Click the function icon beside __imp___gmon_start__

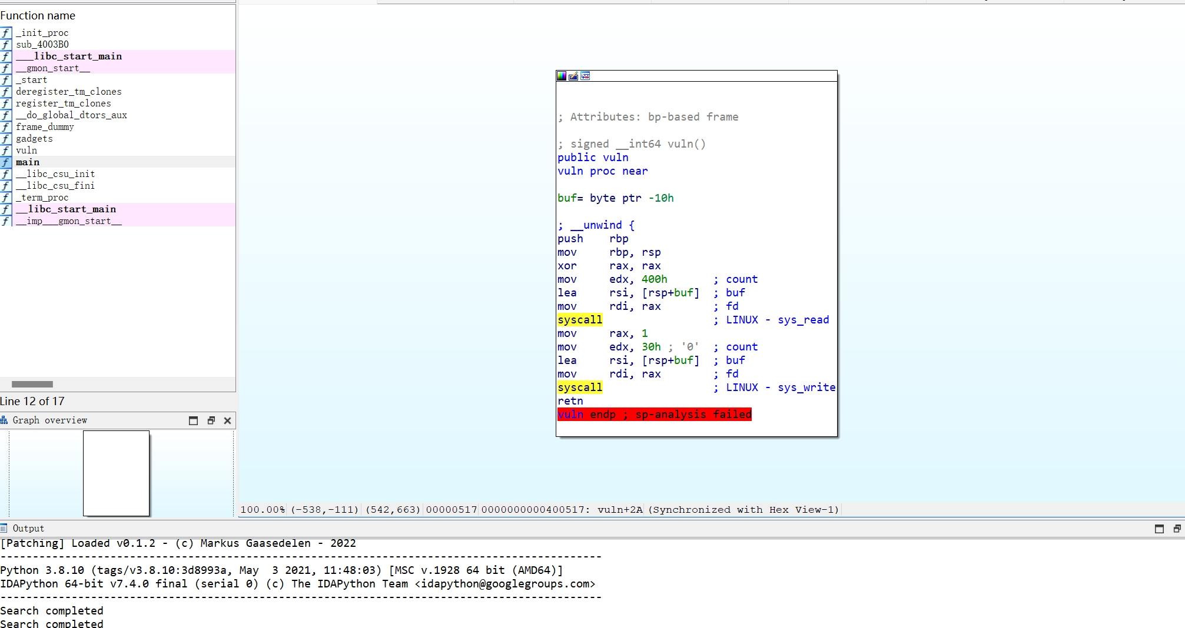click(6, 221)
